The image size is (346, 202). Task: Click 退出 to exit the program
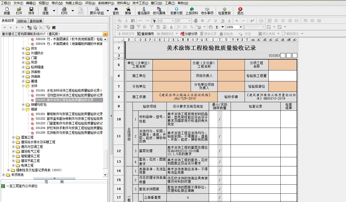[241, 10]
